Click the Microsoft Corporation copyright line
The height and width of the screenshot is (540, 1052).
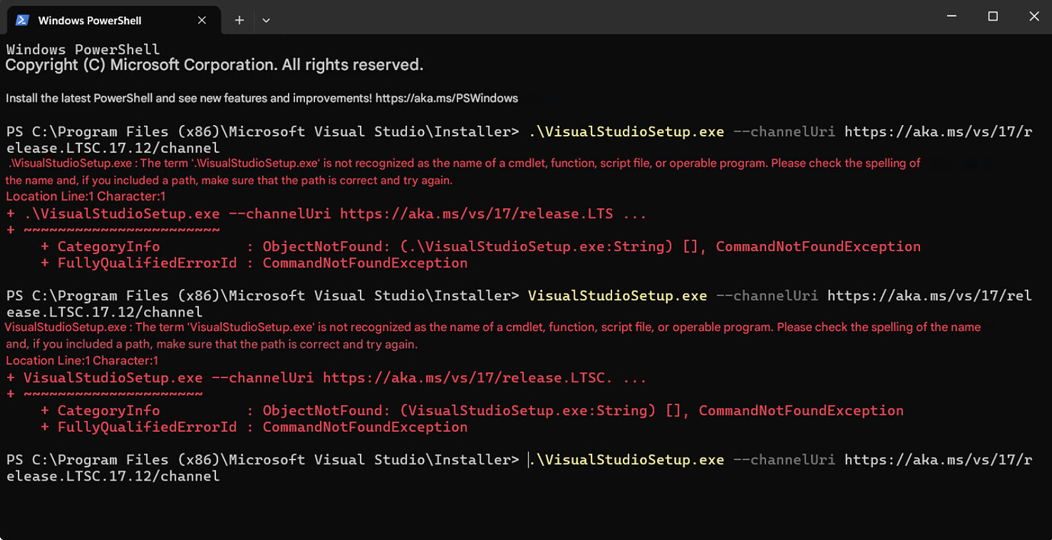click(213, 64)
